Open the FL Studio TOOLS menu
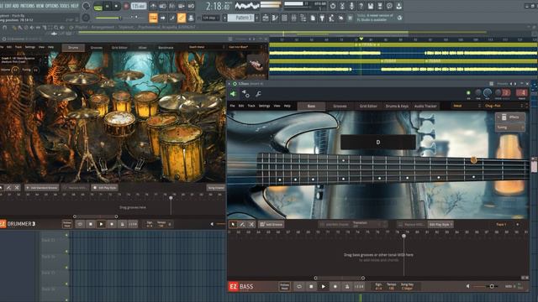 point(64,6)
